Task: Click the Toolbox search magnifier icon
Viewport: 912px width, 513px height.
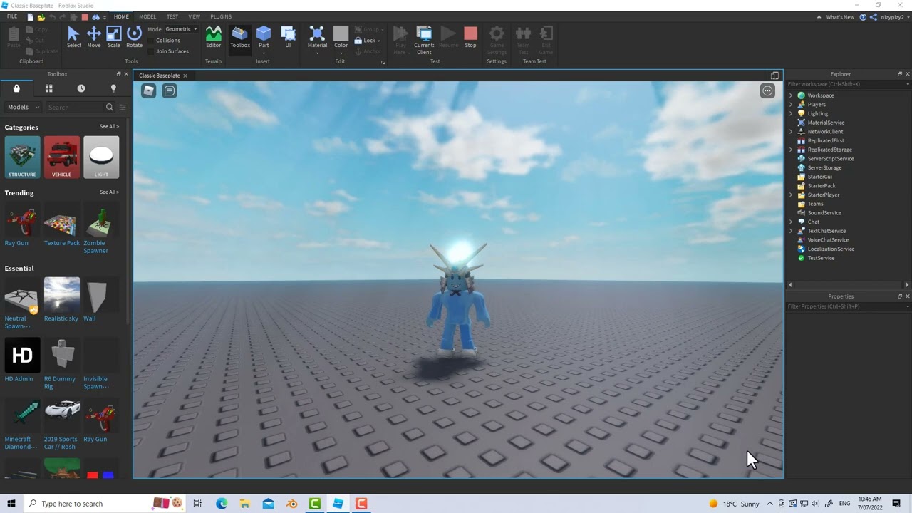Action: (x=109, y=107)
